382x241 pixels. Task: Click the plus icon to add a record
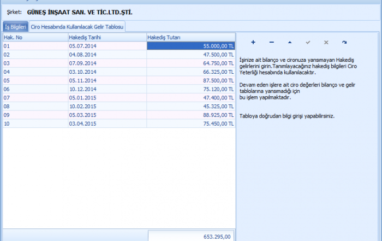point(253,42)
